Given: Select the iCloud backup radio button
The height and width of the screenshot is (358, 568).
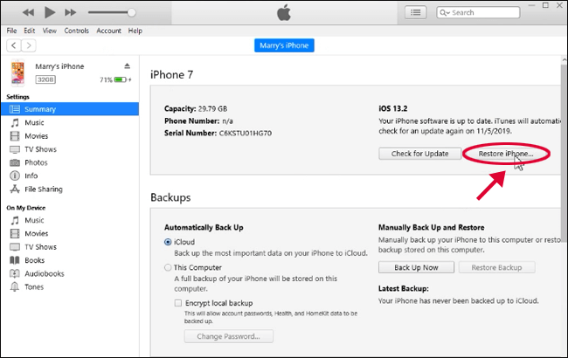Looking at the screenshot, I should (168, 242).
